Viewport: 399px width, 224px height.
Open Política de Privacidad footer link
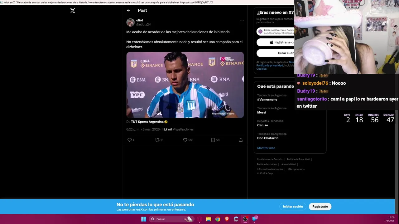[298, 159]
